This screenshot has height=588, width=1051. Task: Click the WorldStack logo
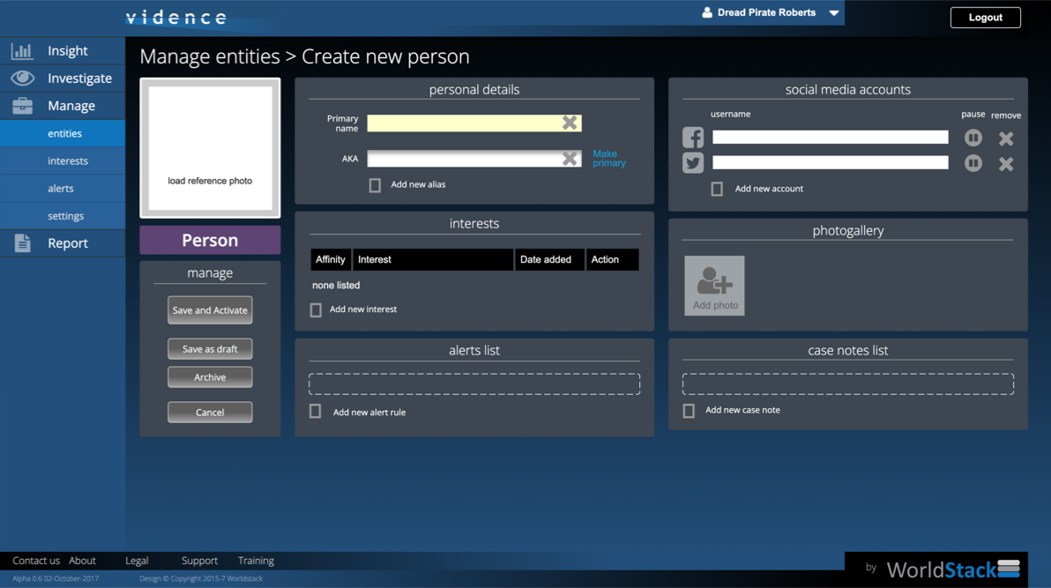pos(952,569)
